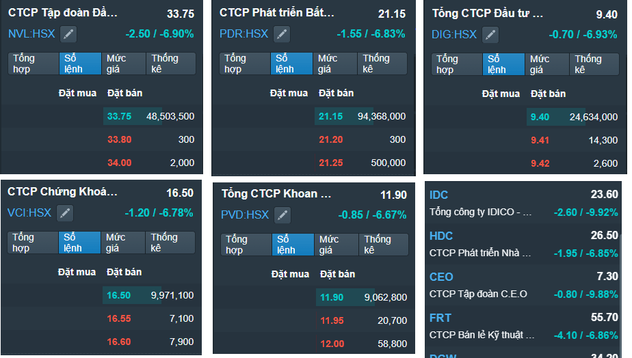Open CEO stock entry in the list
Screen dimensions: 632x358
pyautogui.click(x=441, y=277)
